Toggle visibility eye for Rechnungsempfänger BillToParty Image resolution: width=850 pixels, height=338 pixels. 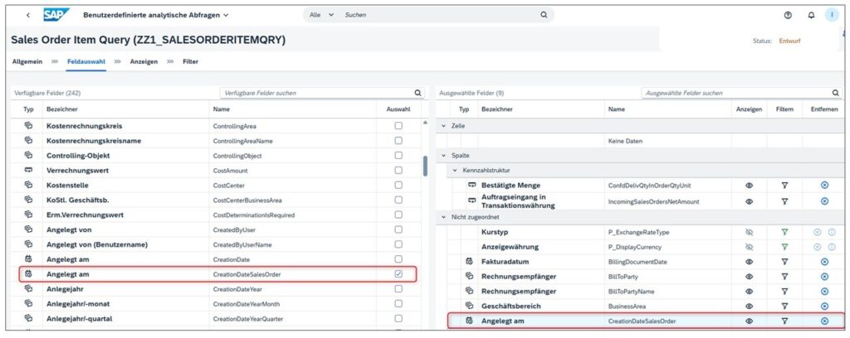[x=750, y=276]
